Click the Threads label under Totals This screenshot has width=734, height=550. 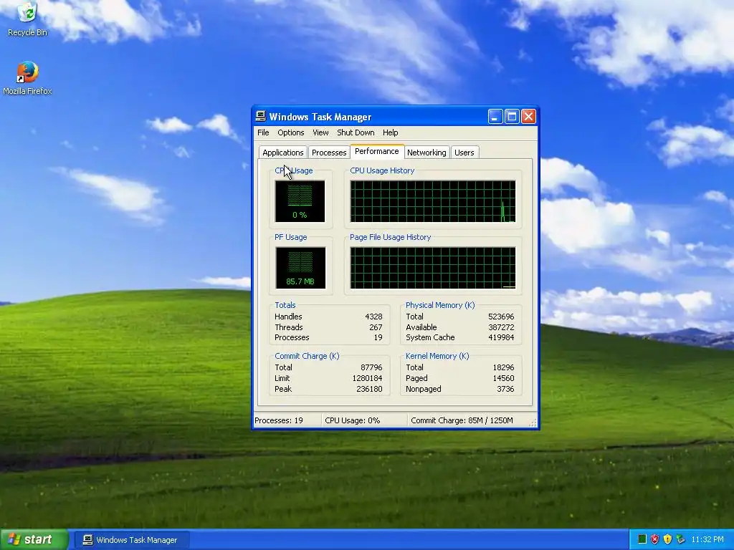[288, 327]
